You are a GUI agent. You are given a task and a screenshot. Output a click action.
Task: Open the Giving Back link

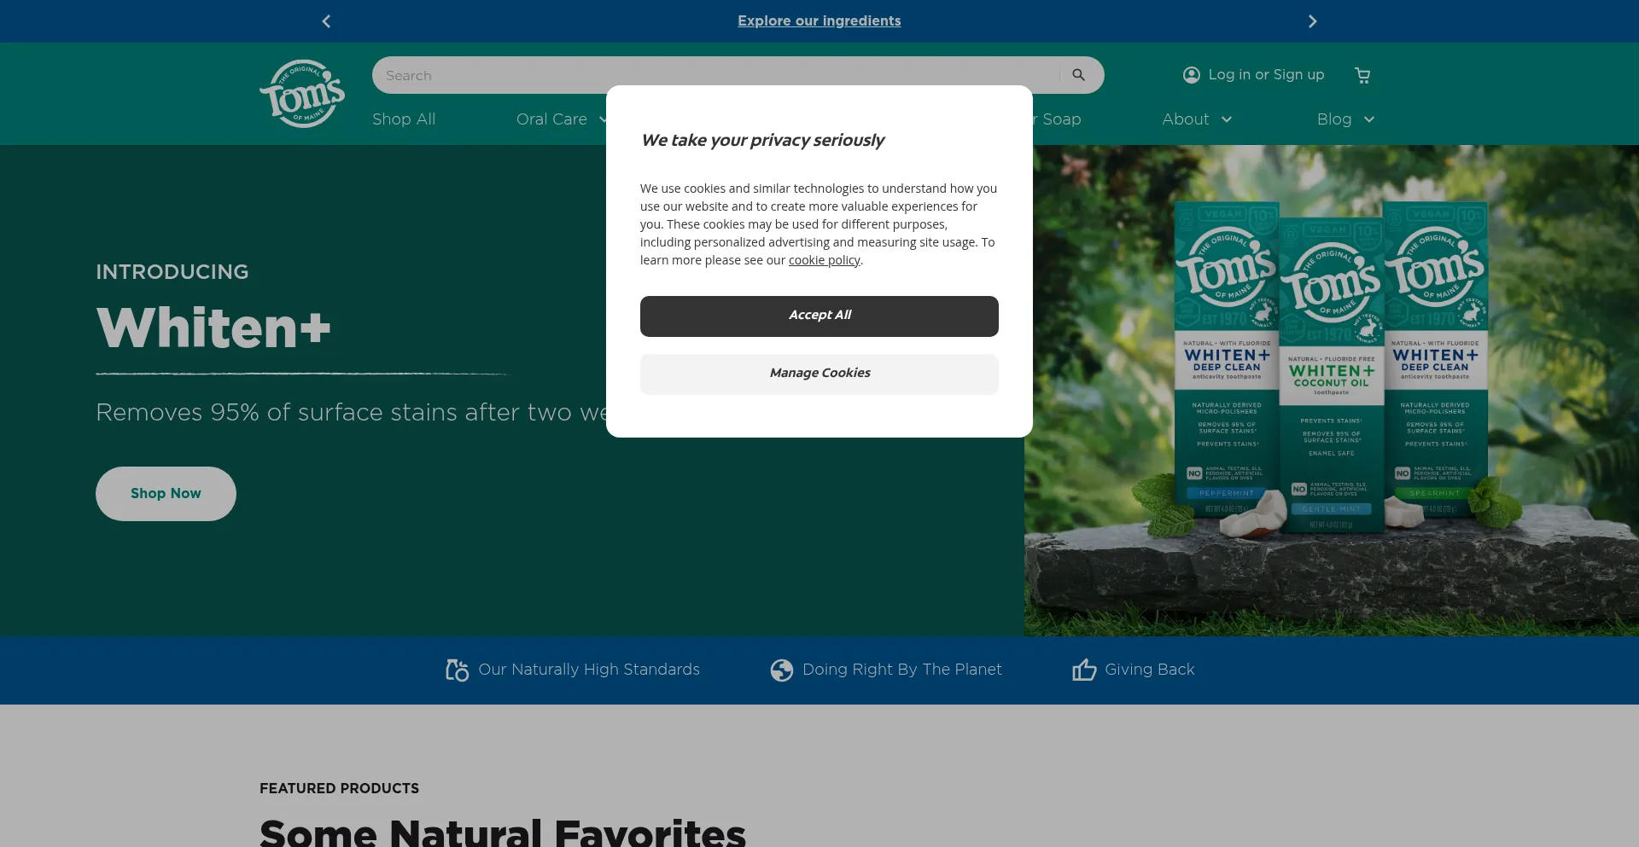click(1150, 670)
